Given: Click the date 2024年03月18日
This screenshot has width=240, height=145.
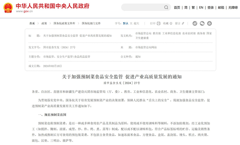Looking at the screenshot, I should (x=52, y=66).
